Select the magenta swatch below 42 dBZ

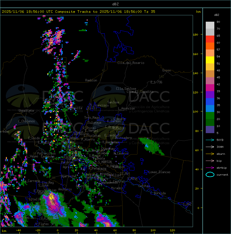[210, 88]
